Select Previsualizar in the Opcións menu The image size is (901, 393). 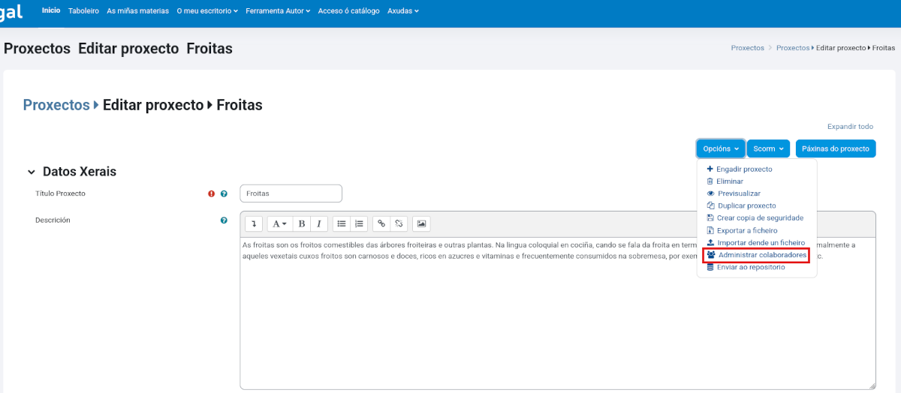(x=738, y=193)
